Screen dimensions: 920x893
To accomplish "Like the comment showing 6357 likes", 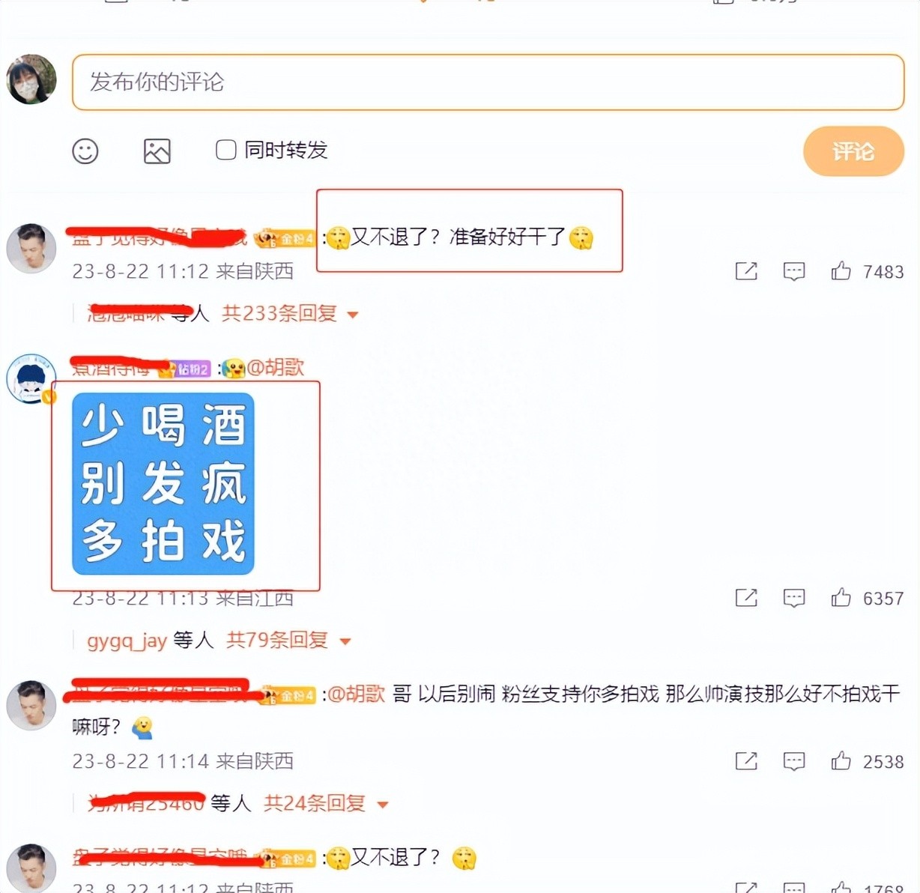I will pyautogui.click(x=841, y=597).
